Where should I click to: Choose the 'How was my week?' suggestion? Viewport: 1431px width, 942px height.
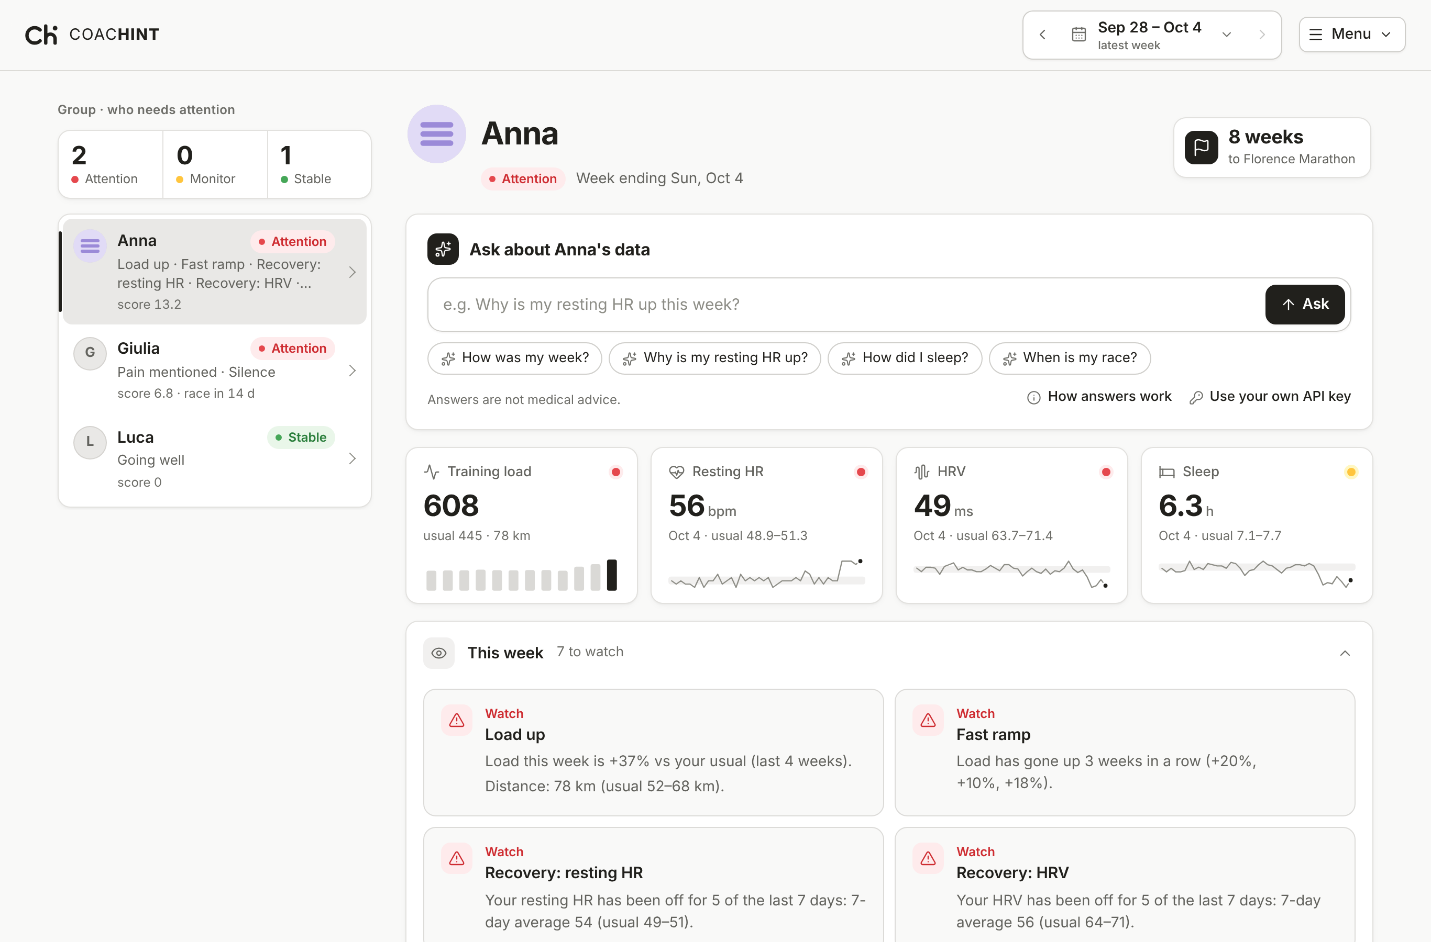(515, 358)
